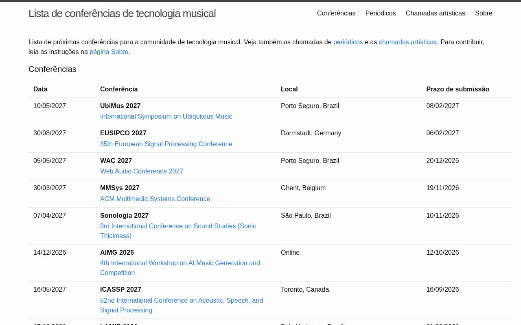Open AI Music Generation and Competition workshop link
The height and width of the screenshot is (325, 521).
180,268
